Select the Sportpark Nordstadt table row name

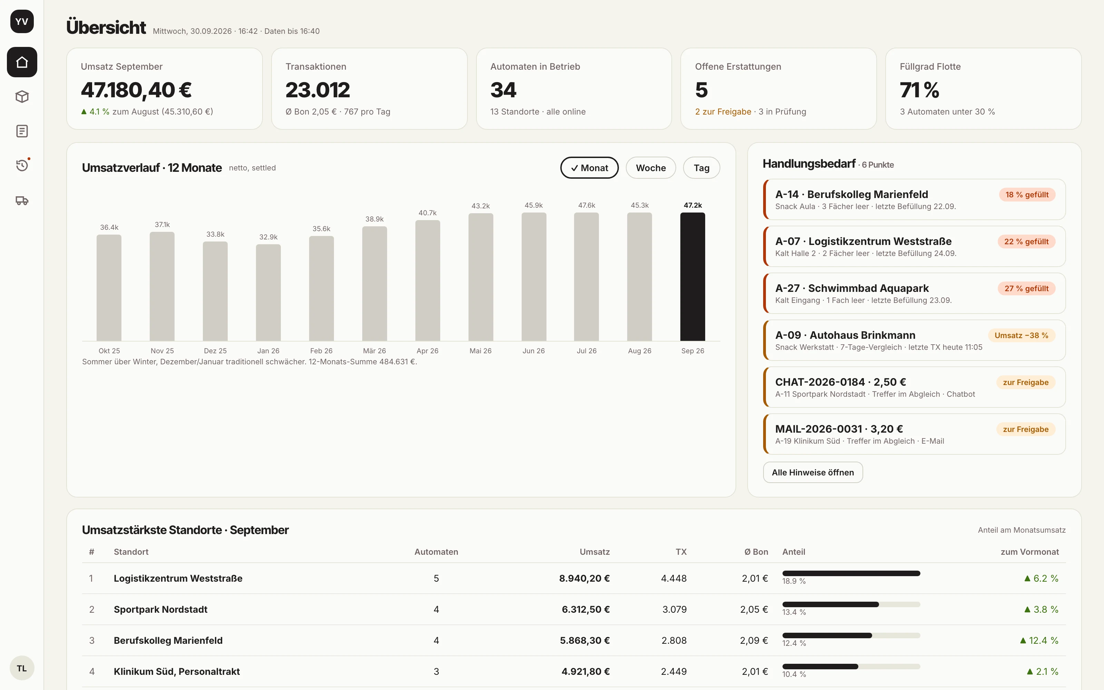(x=160, y=609)
